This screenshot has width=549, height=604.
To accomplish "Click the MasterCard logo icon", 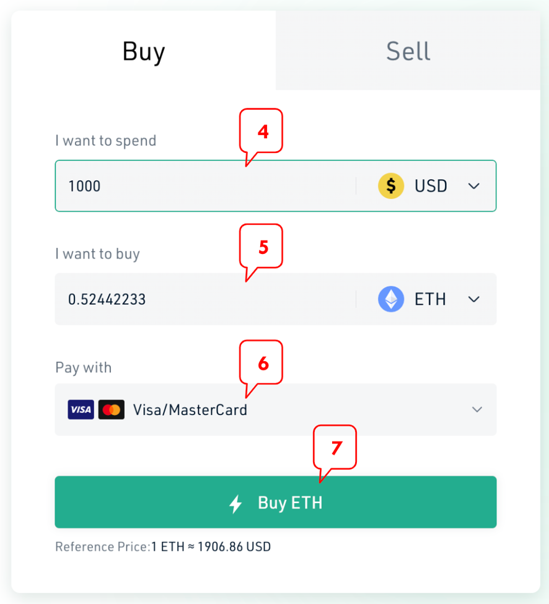I will pos(112,409).
